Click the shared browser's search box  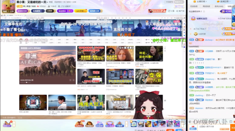click(94, 22)
